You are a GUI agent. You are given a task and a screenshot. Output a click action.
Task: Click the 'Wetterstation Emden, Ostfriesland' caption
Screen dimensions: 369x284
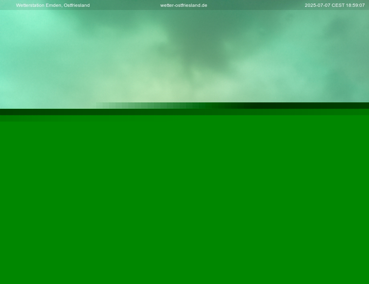pos(53,5)
